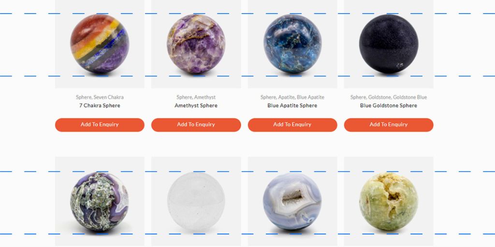Open the Amethyst Sphere title link
495x247 pixels.
(x=196, y=106)
